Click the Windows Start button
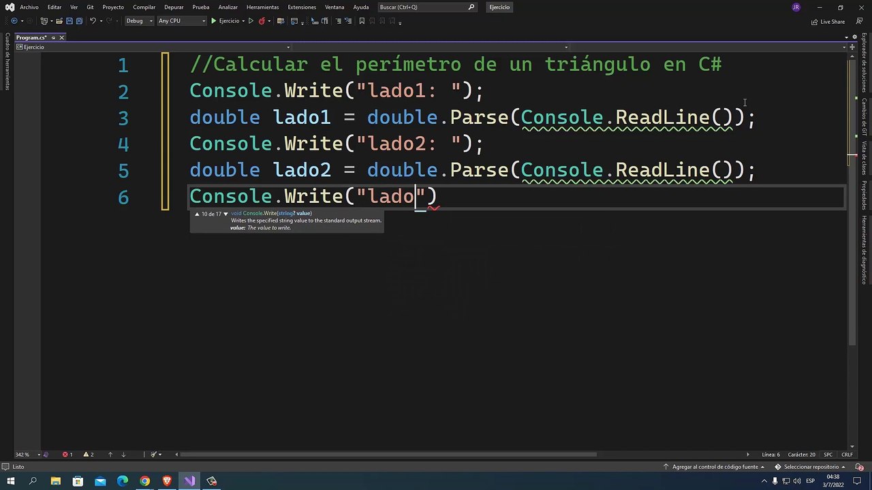This screenshot has width=872, height=490. click(10, 481)
